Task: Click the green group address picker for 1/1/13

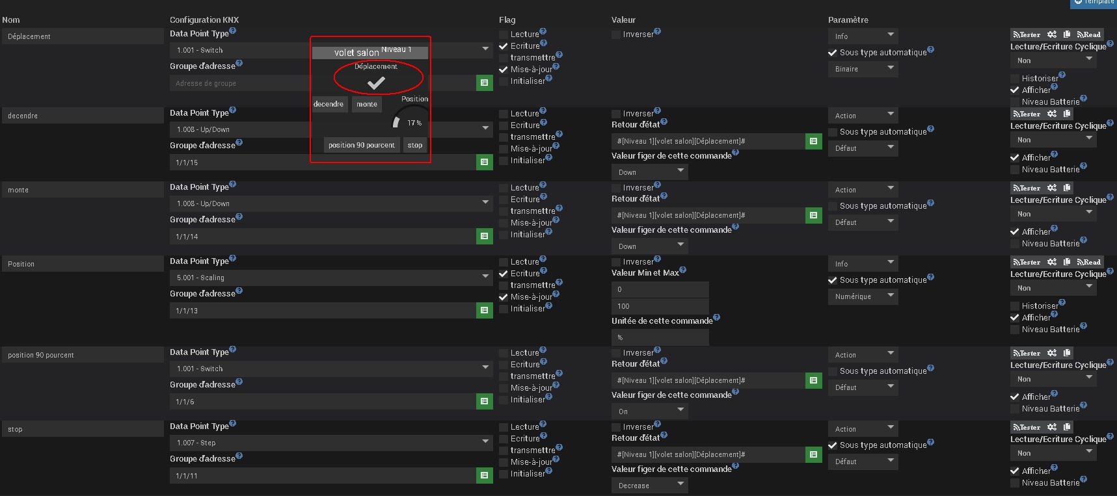Action: click(484, 310)
